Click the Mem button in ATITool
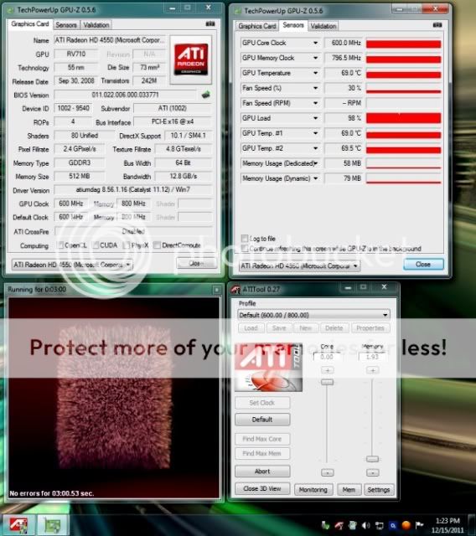 pos(349,490)
